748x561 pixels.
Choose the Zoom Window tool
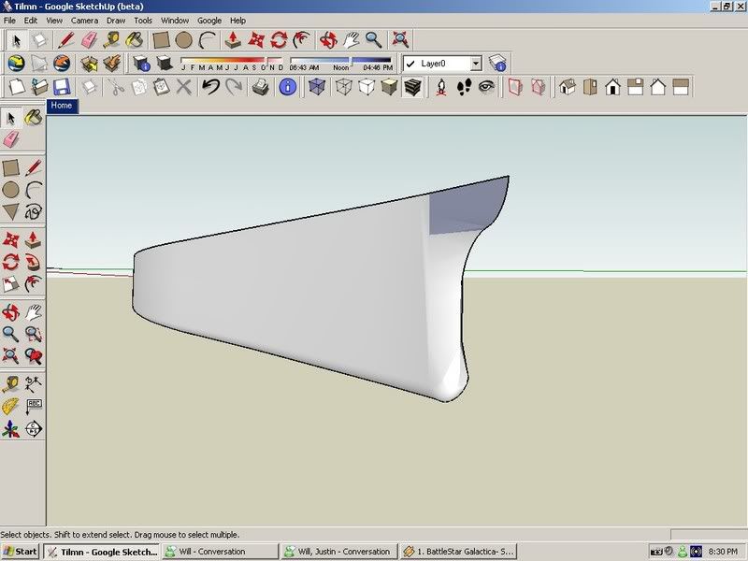pyautogui.click(x=34, y=335)
